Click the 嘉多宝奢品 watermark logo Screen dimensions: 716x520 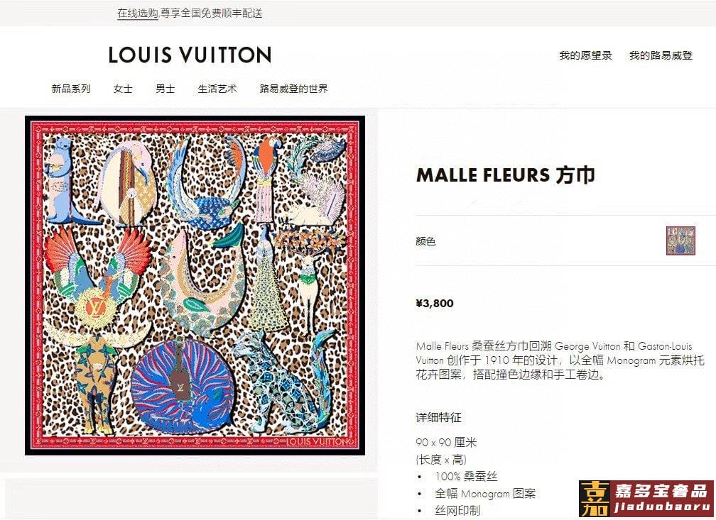[x=646, y=499]
